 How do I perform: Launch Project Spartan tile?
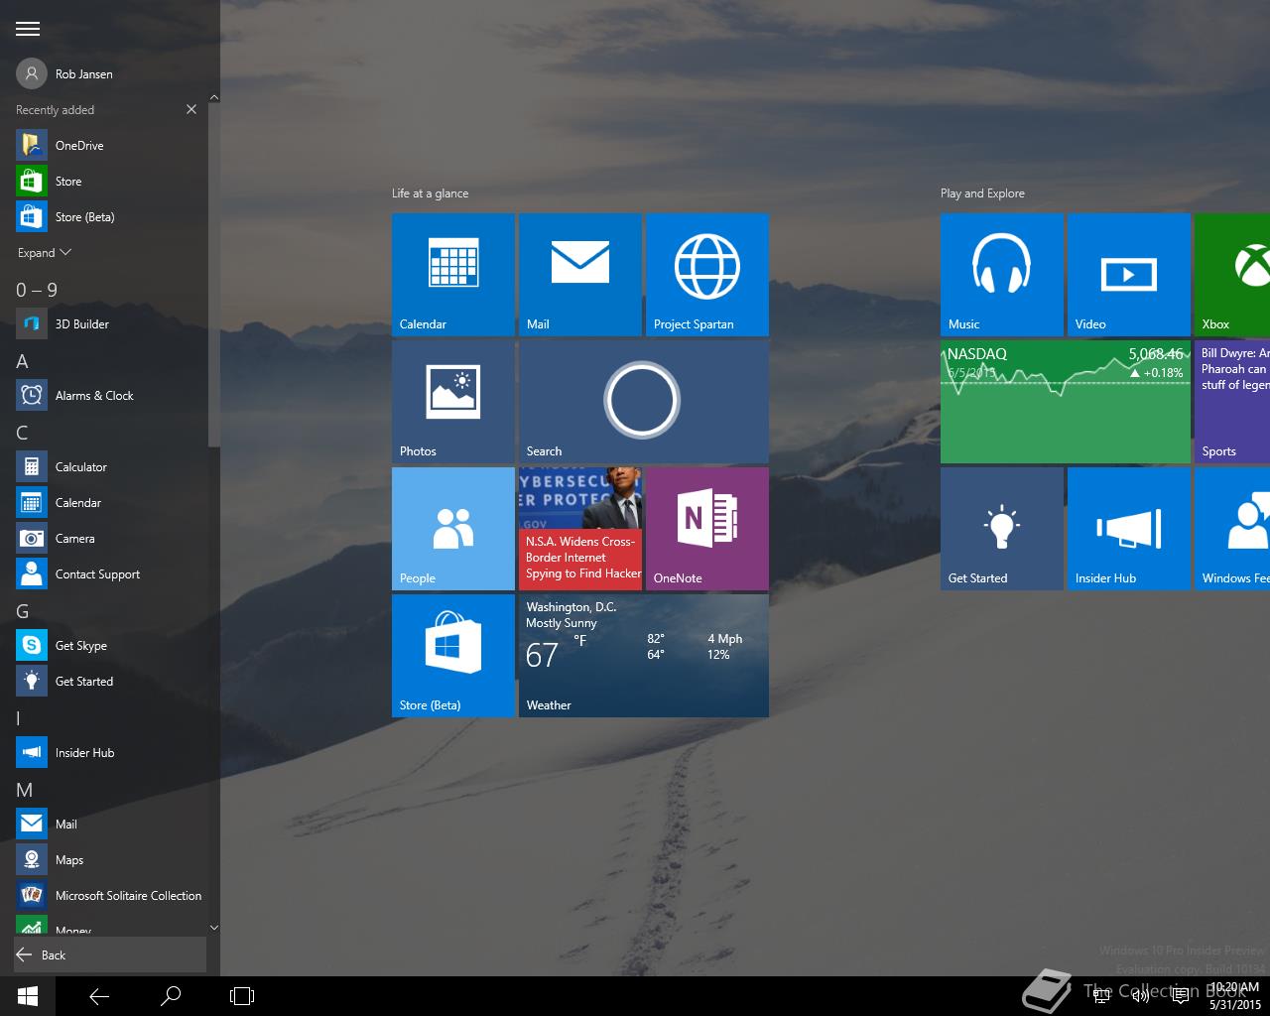coord(707,275)
